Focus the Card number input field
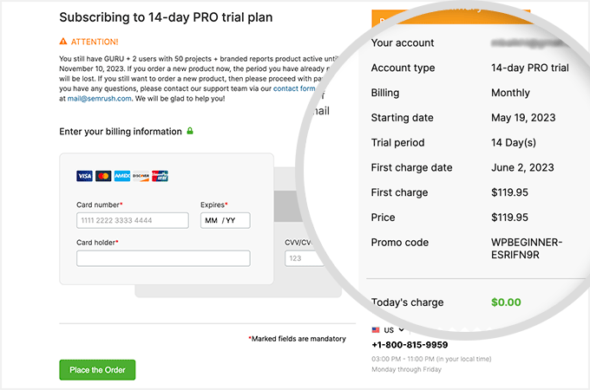This screenshot has width=590, height=390. coord(132,221)
